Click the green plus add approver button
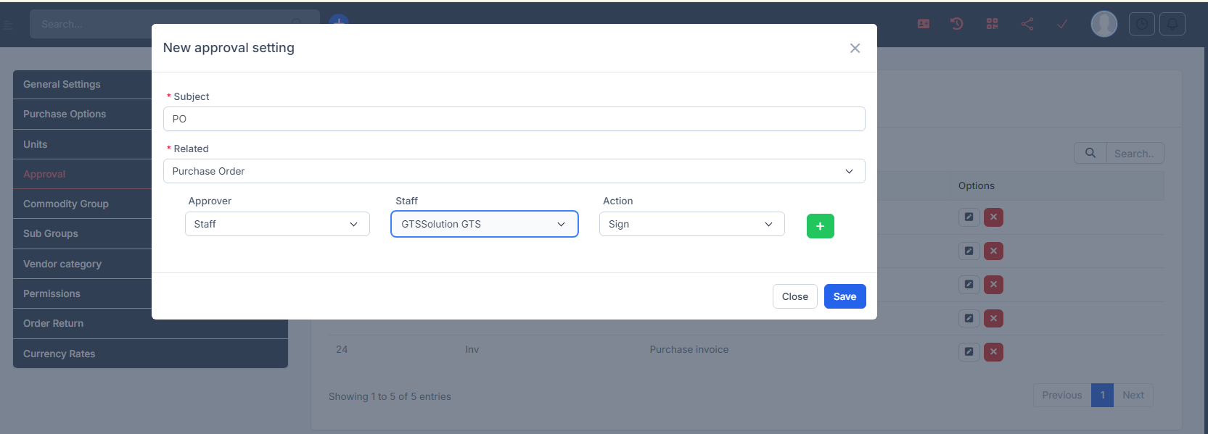The width and height of the screenshot is (1208, 434). tap(820, 226)
